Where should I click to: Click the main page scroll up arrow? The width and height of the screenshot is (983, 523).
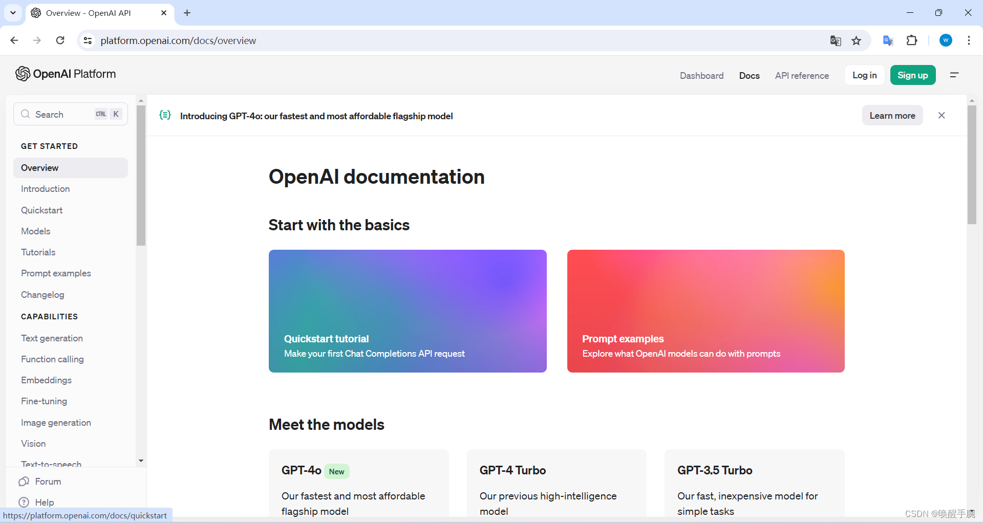(x=972, y=100)
